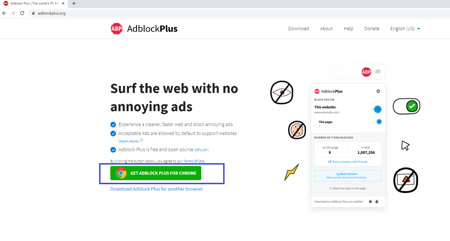
Task: Click the large green checkmark toggle illustration
Action: [x=407, y=106]
